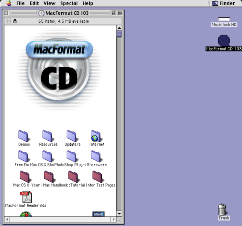Click the window's close box
The width and height of the screenshot is (242, 226).
(6, 13)
